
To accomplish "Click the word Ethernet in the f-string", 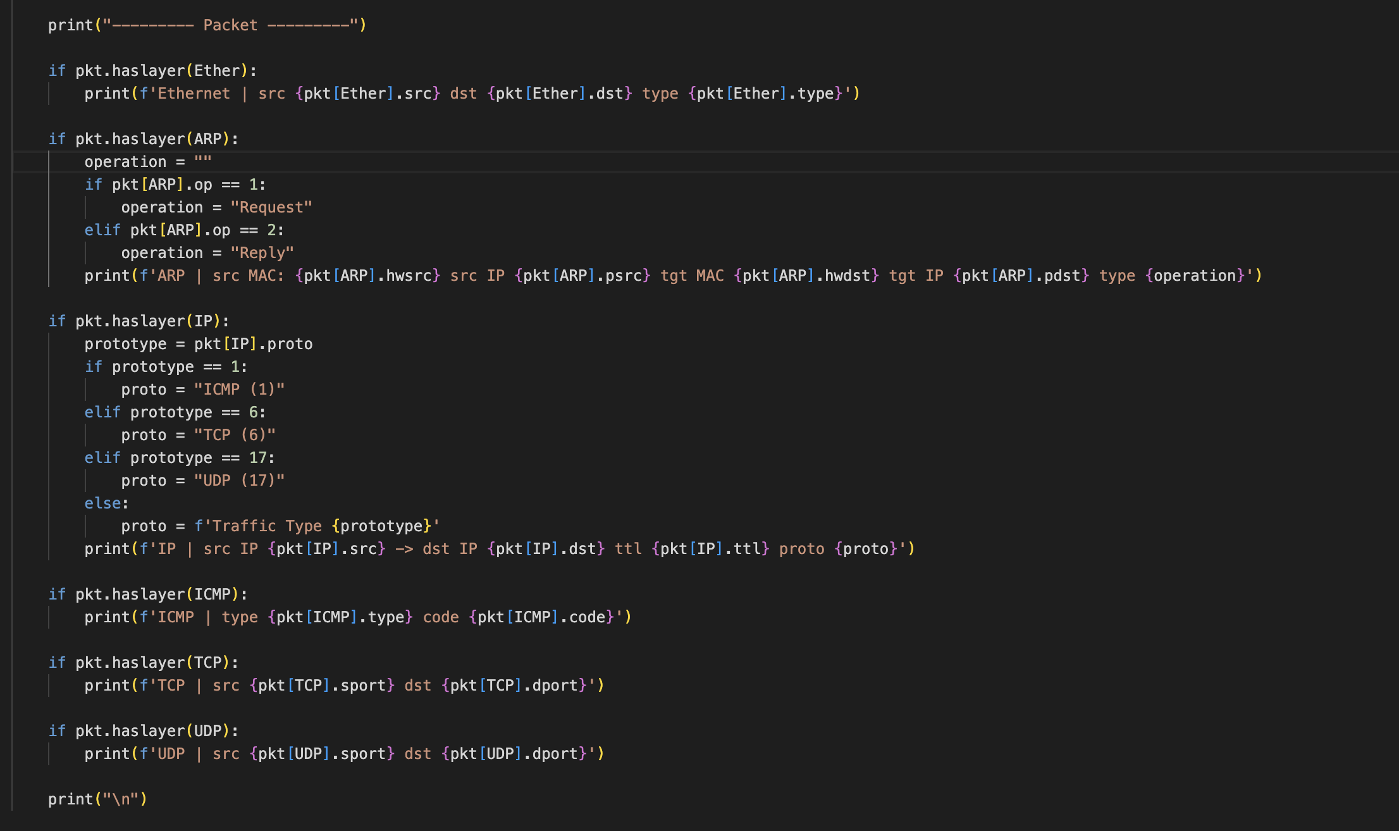I will click(194, 94).
